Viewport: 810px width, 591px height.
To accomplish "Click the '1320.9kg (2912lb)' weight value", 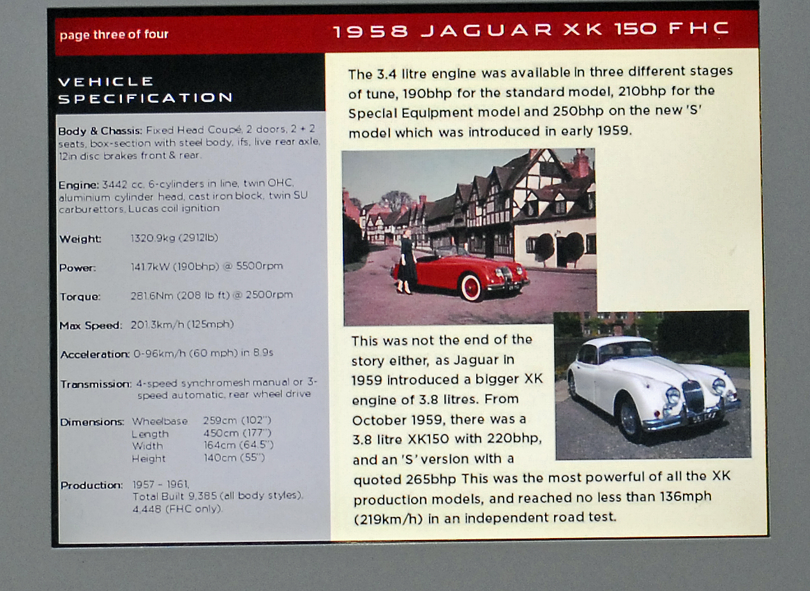I will [x=174, y=238].
